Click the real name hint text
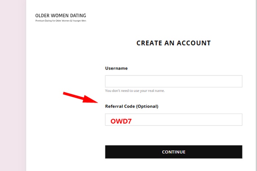This screenshot has width=257, height=171. coord(135,90)
